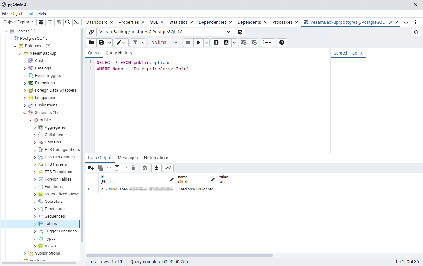Switch to the Dashboard tab
The image size is (423, 266).
(97, 22)
